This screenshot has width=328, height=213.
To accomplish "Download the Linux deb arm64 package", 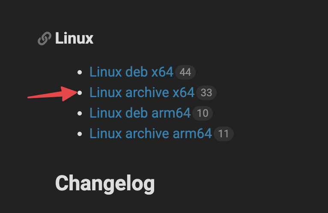I will [140, 113].
